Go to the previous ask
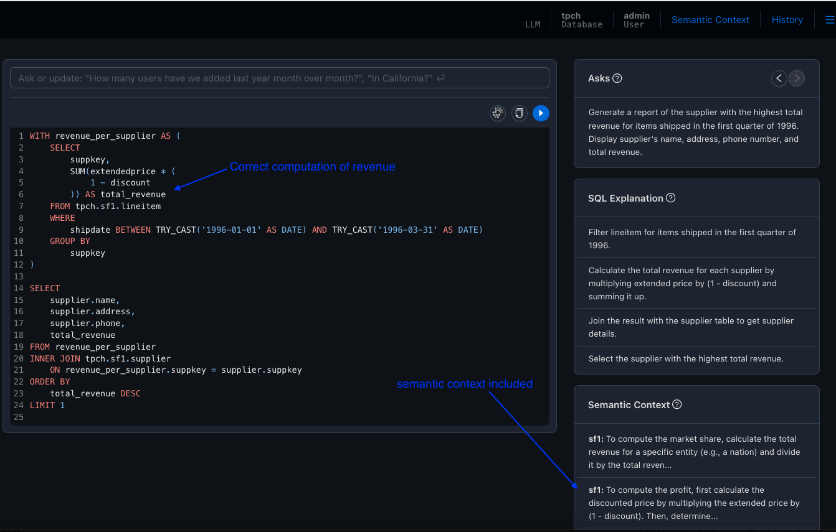 click(x=779, y=78)
